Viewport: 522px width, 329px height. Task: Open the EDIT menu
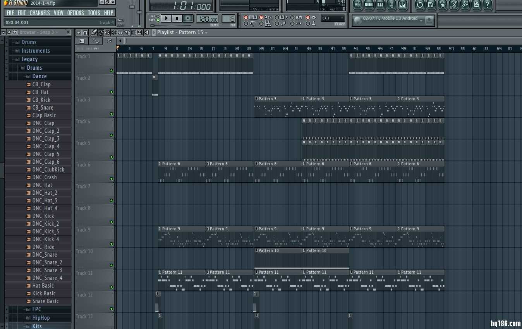click(22, 13)
